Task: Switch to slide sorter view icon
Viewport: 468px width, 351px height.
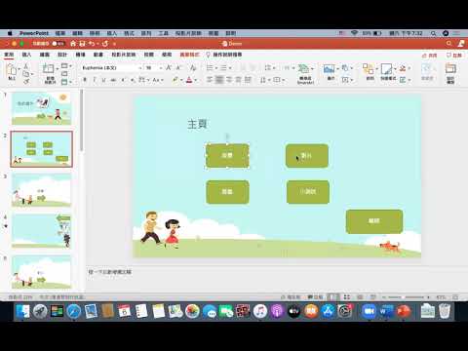Action: pyautogui.click(x=347, y=297)
